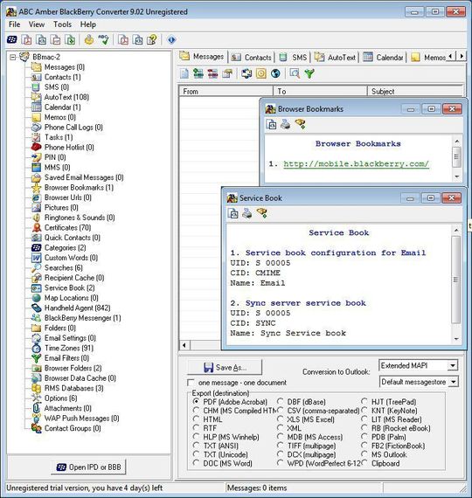This screenshot has width=472, height=498.
Task: Enable one message - one document checkbox
Action: coord(191,383)
